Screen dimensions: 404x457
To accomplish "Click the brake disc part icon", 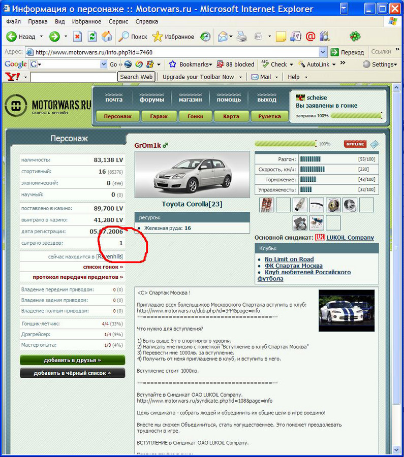I will pyautogui.click(x=333, y=205).
